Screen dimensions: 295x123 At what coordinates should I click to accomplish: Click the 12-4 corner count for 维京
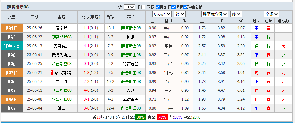[x=110, y=108]
